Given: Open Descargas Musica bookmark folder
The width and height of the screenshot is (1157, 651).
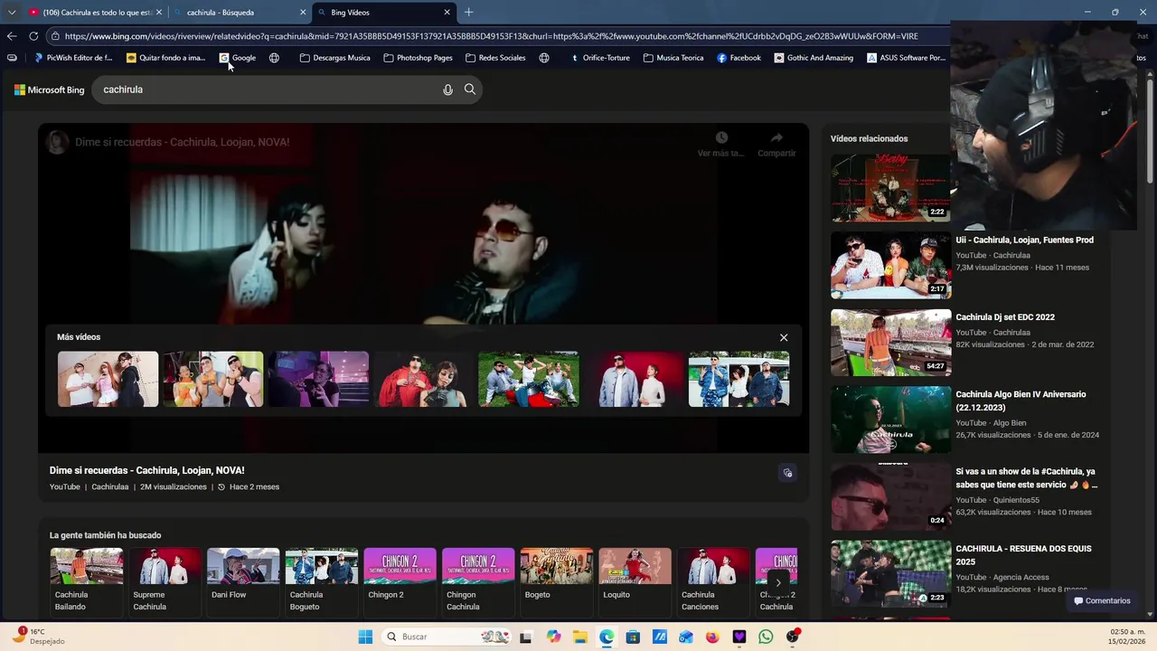Looking at the screenshot, I should (334, 58).
